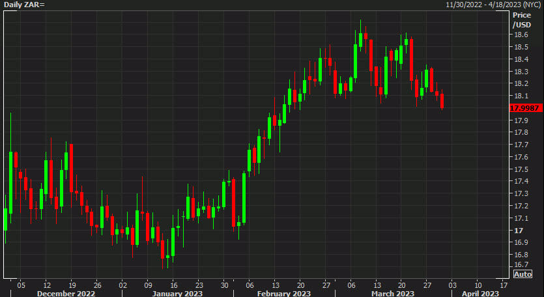
Task: Click the last red candlestick near 18.0
Action: click(x=442, y=100)
